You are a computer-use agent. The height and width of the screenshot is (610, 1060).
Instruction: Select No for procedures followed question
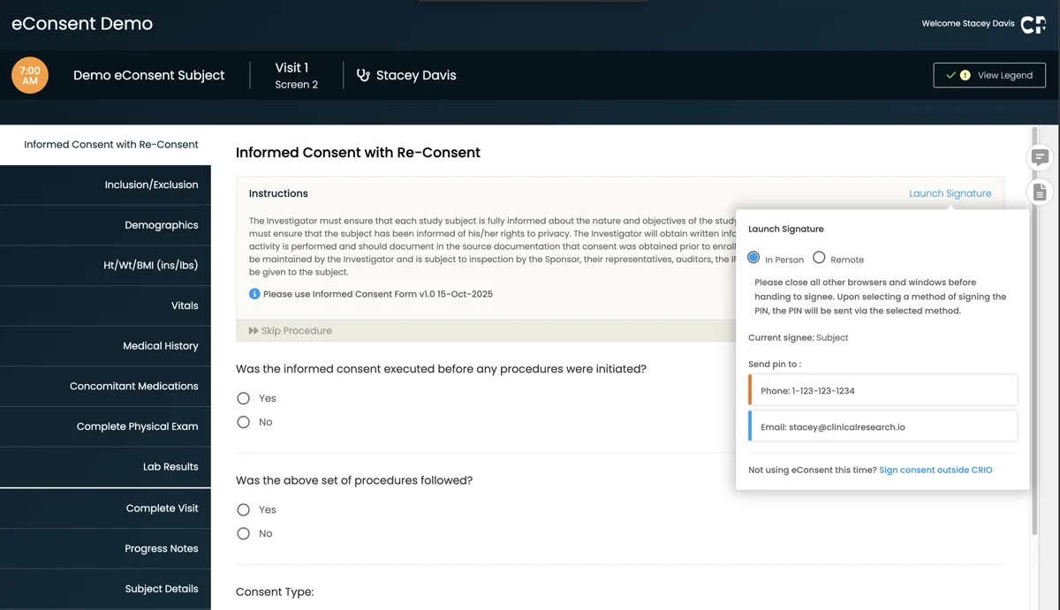pyautogui.click(x=243, y=533)
